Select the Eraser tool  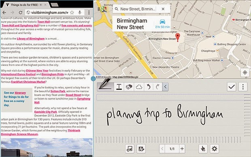coord(129,87)
